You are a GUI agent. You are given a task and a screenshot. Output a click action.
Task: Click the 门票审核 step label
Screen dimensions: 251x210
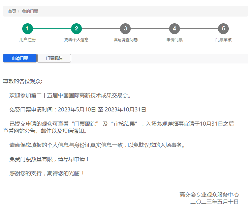[x=223, y=40]
